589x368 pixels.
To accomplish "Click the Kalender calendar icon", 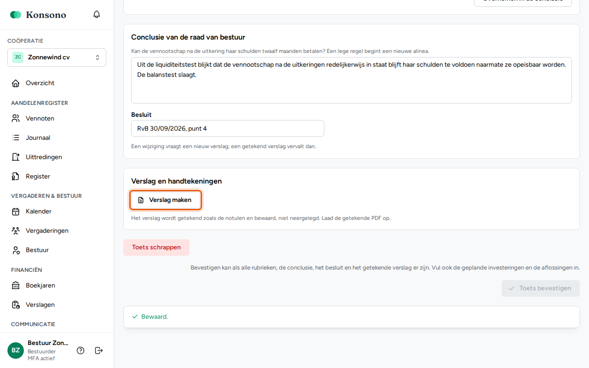I will click(x=16, y=212).
